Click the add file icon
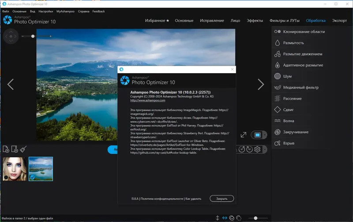The image size is (353, 222). (6, 149)
